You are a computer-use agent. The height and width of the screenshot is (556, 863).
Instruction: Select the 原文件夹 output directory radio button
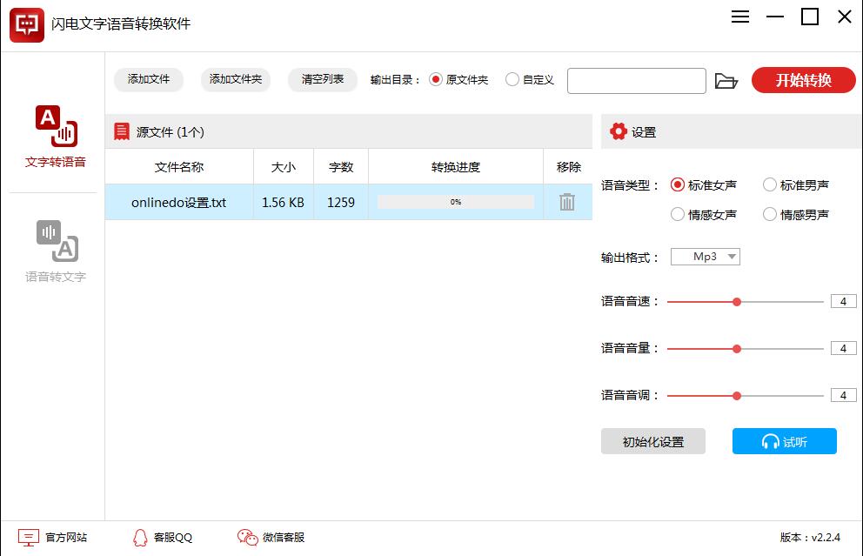tap(436, 78)
